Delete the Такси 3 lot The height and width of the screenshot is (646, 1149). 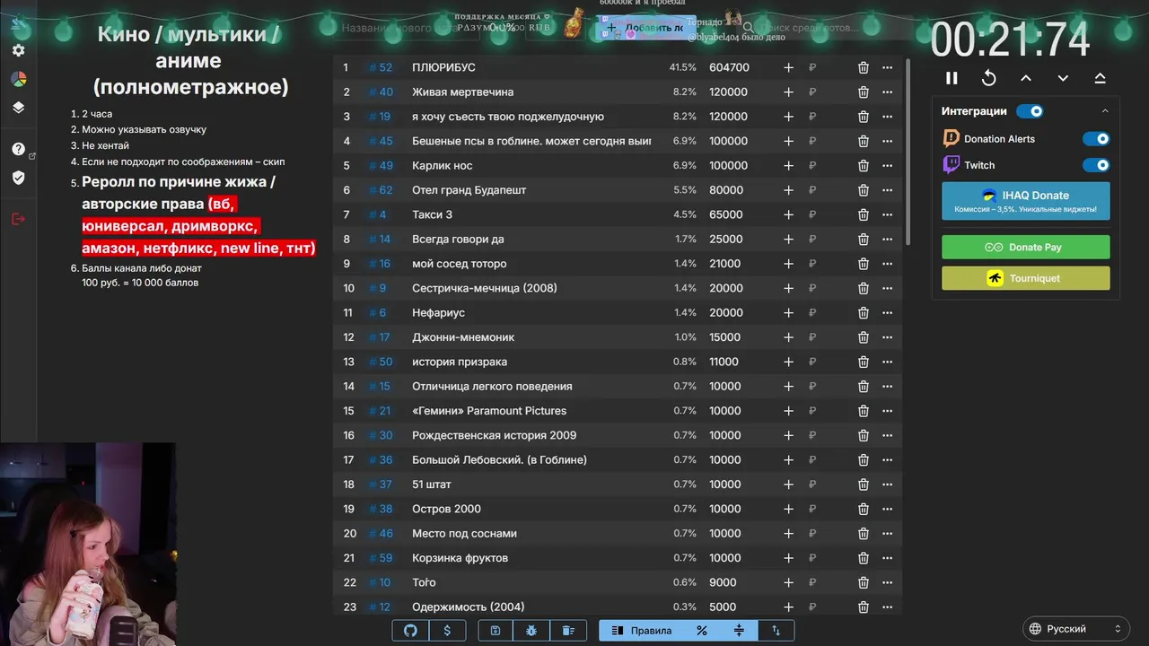point(863,214)
